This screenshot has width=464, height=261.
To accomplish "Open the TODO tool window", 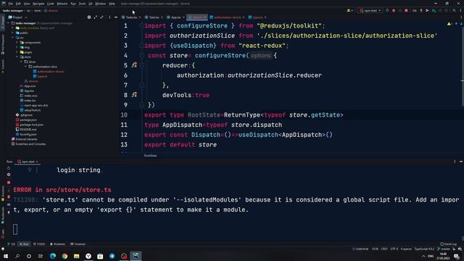I will click(x=39, y=244).
